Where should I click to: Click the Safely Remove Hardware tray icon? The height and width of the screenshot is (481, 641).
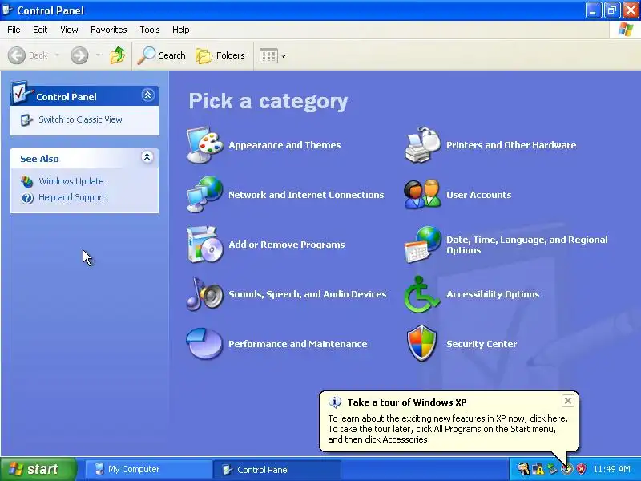pyautogui.click(x=553, y=469)
